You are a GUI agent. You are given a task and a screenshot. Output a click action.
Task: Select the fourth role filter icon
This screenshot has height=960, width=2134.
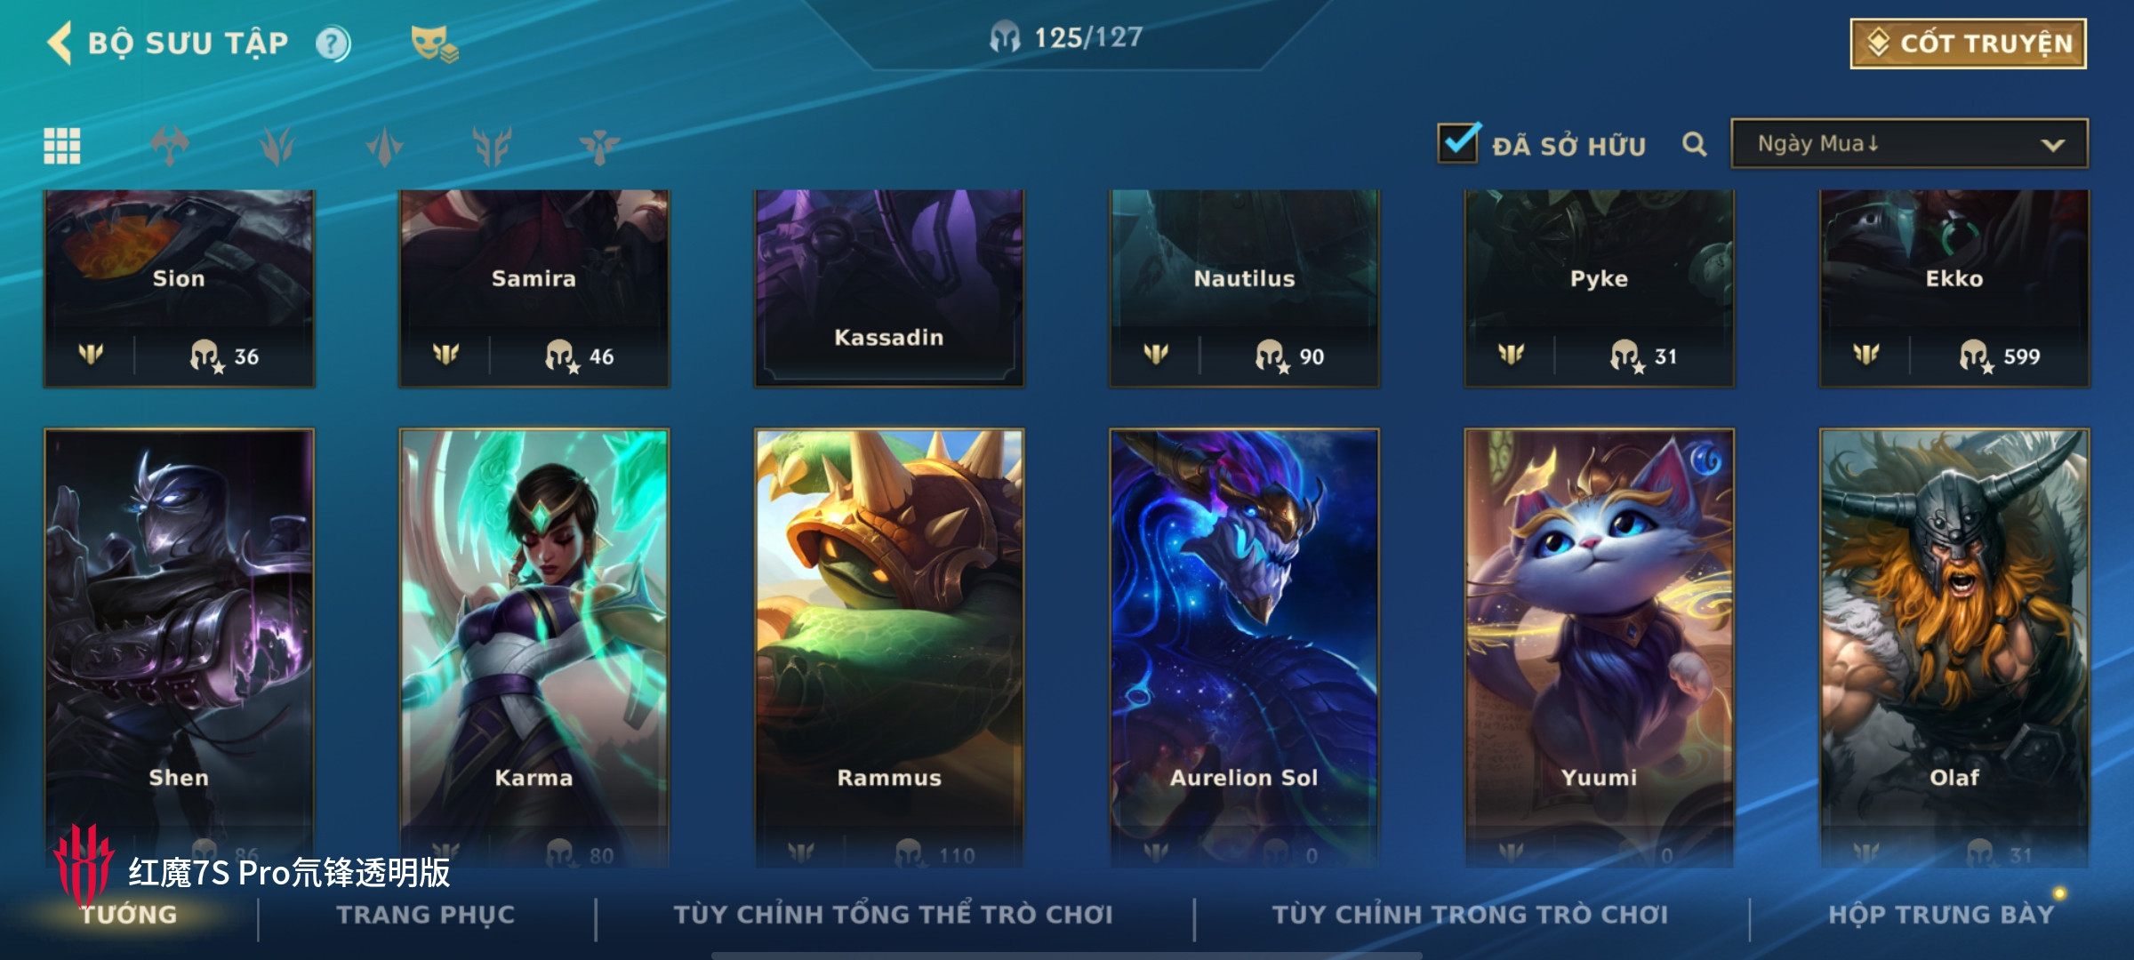[492, 146]
